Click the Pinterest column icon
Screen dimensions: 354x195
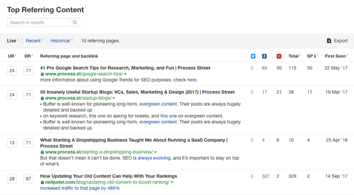click(x=279, y=56)
